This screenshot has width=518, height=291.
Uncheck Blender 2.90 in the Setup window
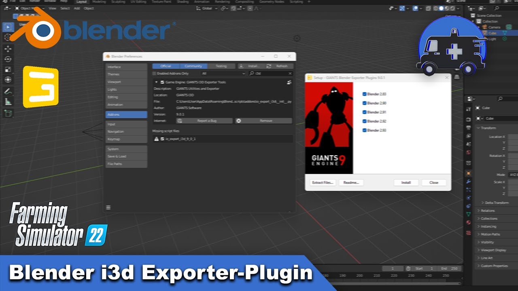(x=364, y=103)
